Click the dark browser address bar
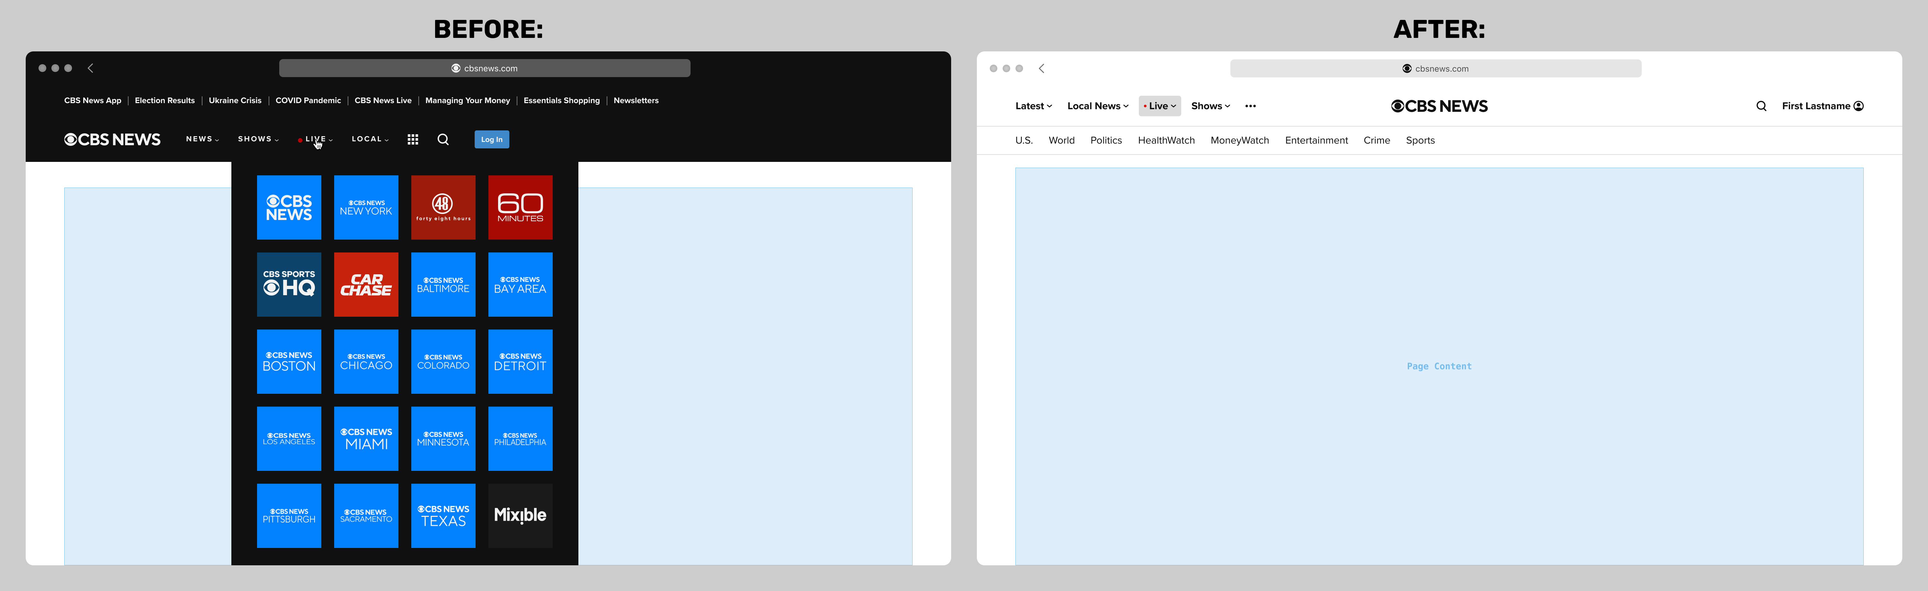The width and height of the screenshot is (1928, 591). pyautogui.click(x=484, y=68)
